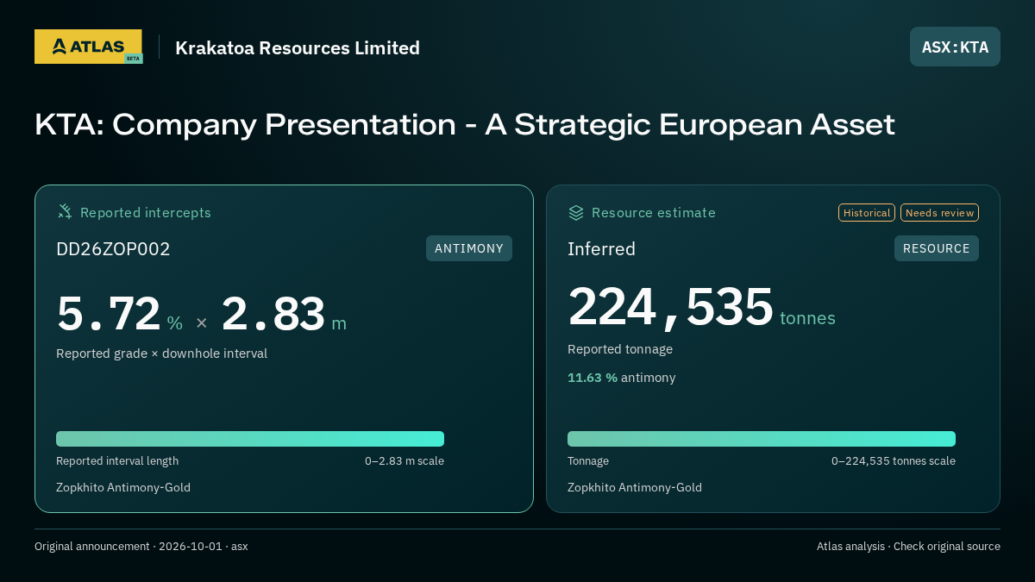Click the Reported interval length label
Screen dimensions: 1035x582
pyautogui.click(x=117, y=461)
